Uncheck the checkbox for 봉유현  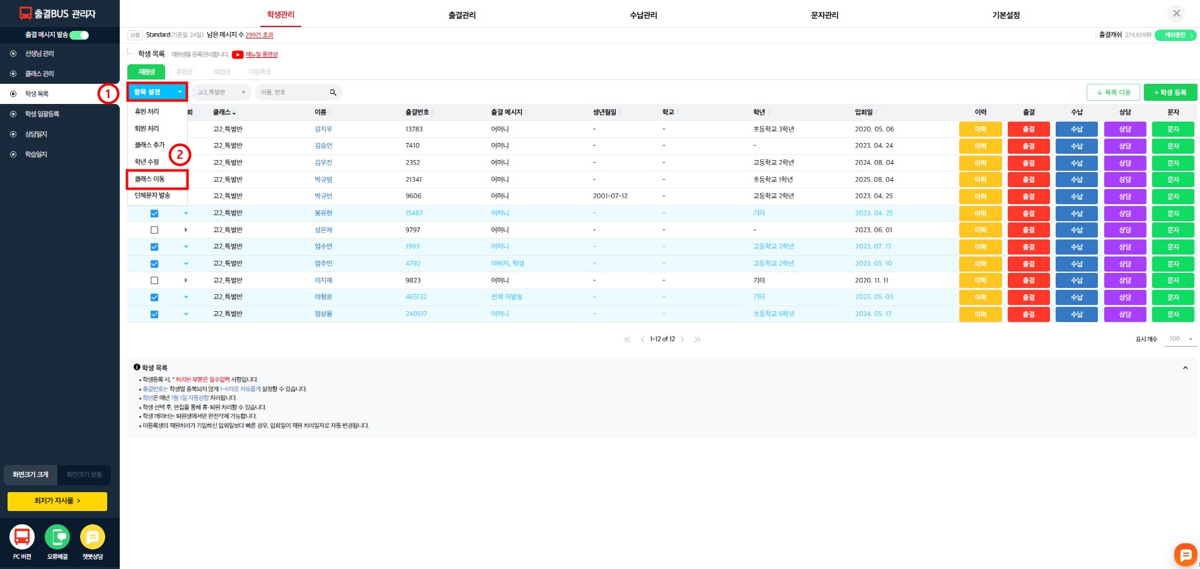pos(154,214)
